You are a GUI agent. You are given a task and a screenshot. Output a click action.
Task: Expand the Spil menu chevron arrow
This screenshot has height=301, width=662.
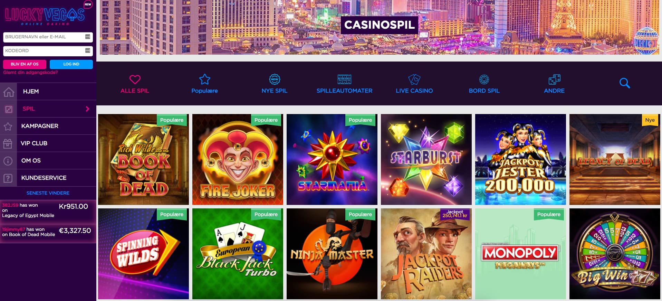point(87,109)
